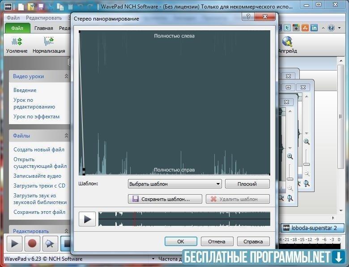Click Загрузить треки с CD link
The width and height of the screenshot is (349, 267).
point(39,186)
